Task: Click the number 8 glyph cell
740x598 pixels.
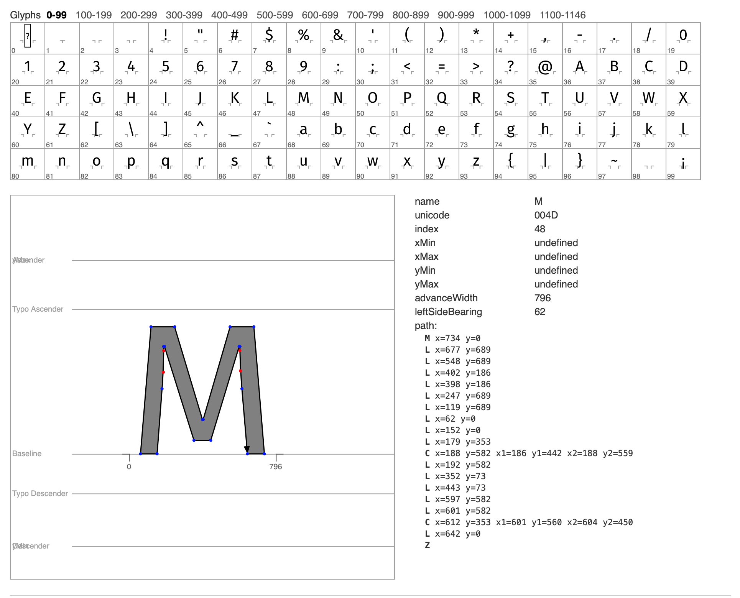Action: (269, 69)
